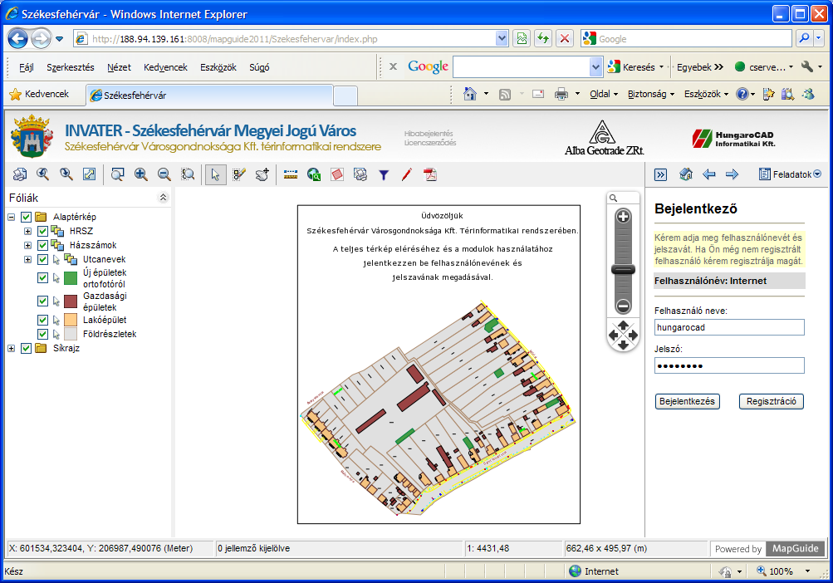Click the Bejelentkezés login button
The width and height of the screenshot is (833, 583).
688,401
